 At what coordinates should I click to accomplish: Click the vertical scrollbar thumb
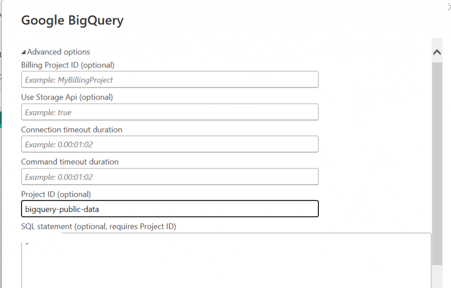coord(437,163)
